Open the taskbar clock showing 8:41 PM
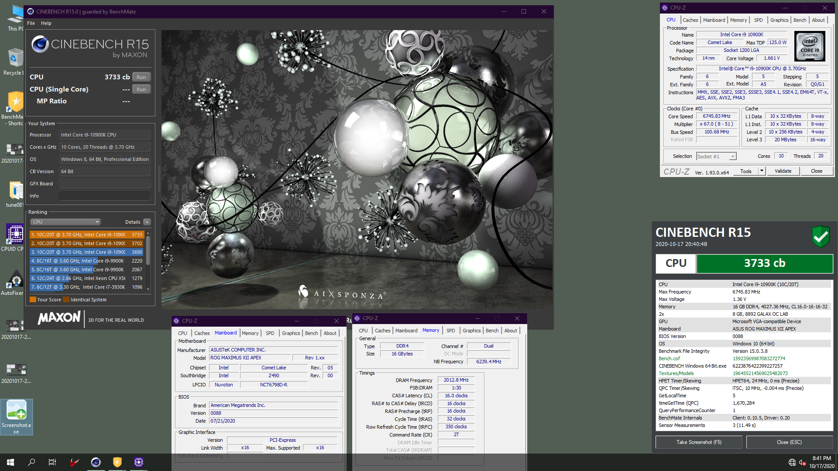The image size is (838, 471). tap(821, 462)
